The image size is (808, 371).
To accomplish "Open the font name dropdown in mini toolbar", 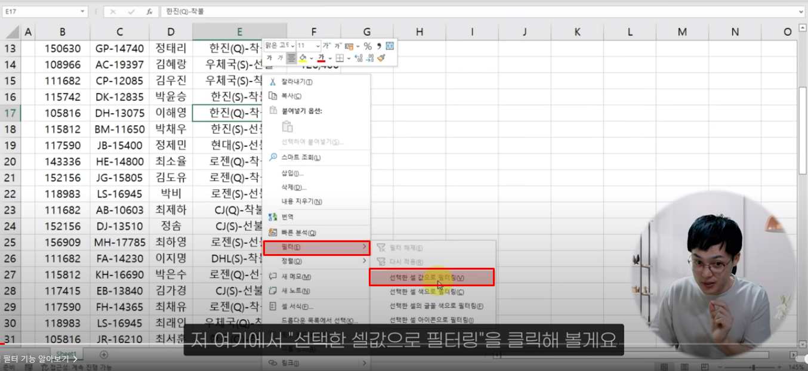I will click(292, 45).
